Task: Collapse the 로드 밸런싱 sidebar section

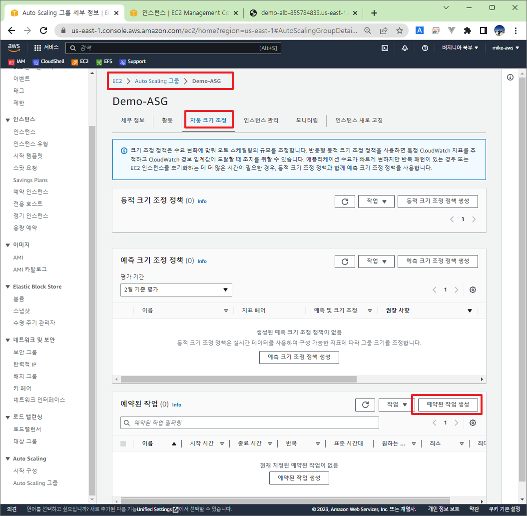Action: [7, 417]
